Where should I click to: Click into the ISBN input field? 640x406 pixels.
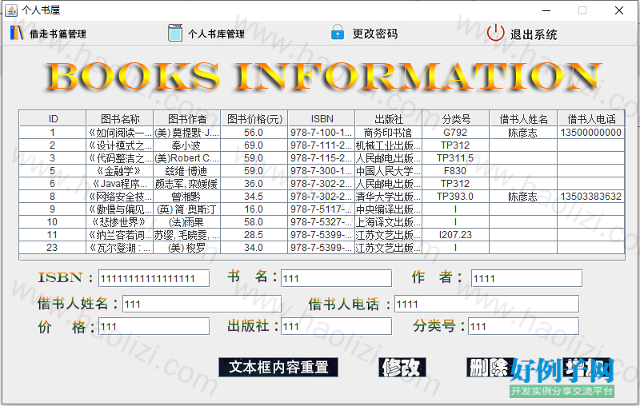tap(154, 278)
